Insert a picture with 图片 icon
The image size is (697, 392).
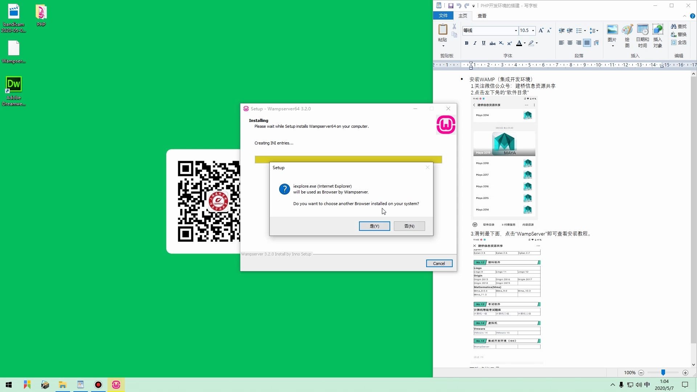612,30
